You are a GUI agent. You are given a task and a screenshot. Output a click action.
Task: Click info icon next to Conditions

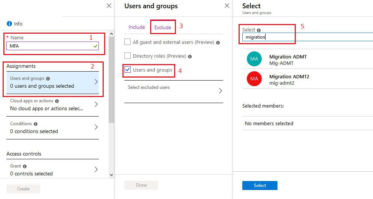click(36, 124)
